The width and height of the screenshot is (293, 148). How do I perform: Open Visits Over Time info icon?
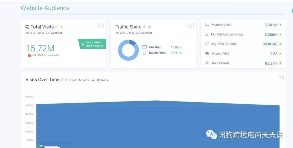pyautogui.click(x=63, y=80)
